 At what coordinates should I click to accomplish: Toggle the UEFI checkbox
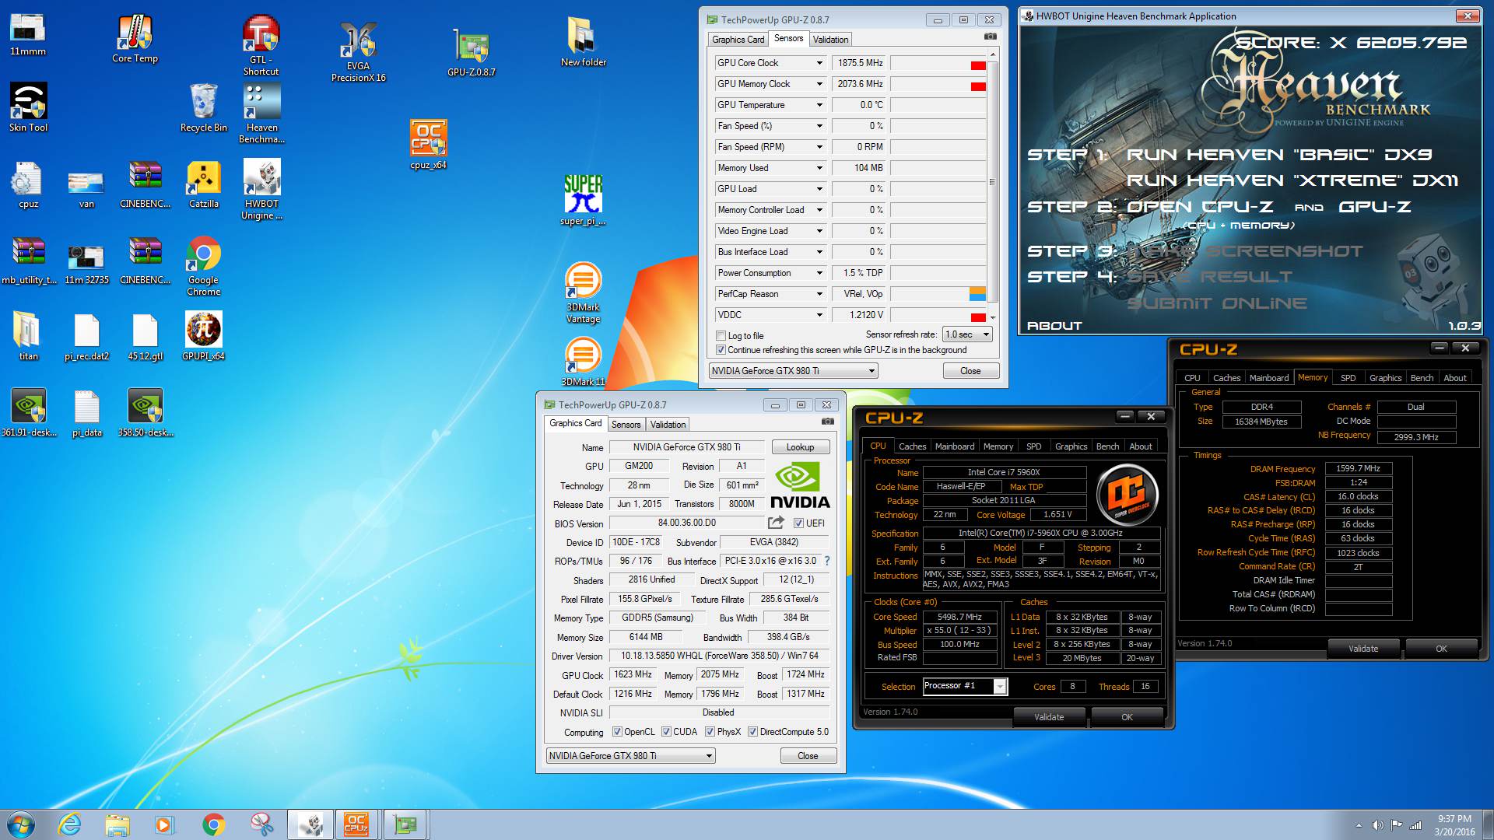tap(798, 523)
